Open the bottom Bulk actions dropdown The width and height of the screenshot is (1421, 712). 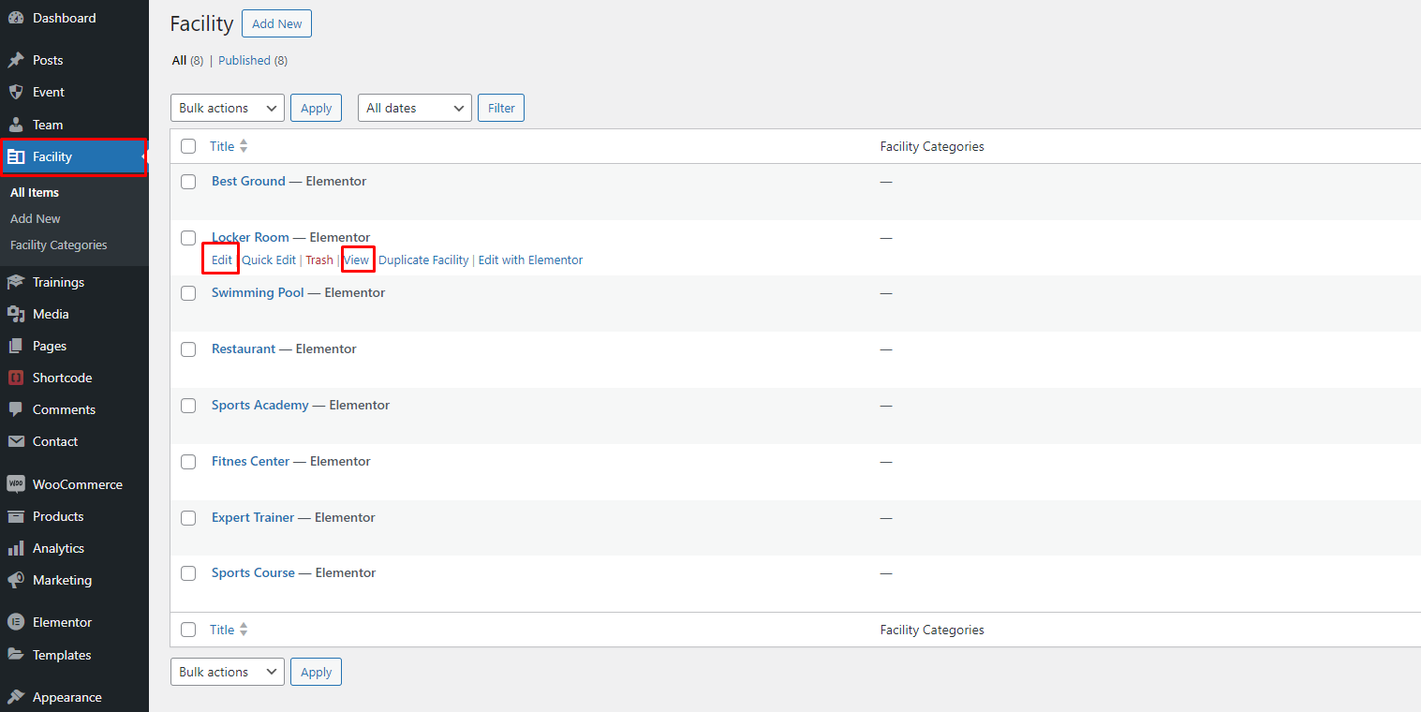pyautogui.click(x=228, y=672)
